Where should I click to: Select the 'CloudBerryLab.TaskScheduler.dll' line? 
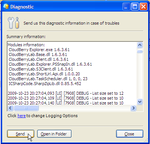point(48,79)
